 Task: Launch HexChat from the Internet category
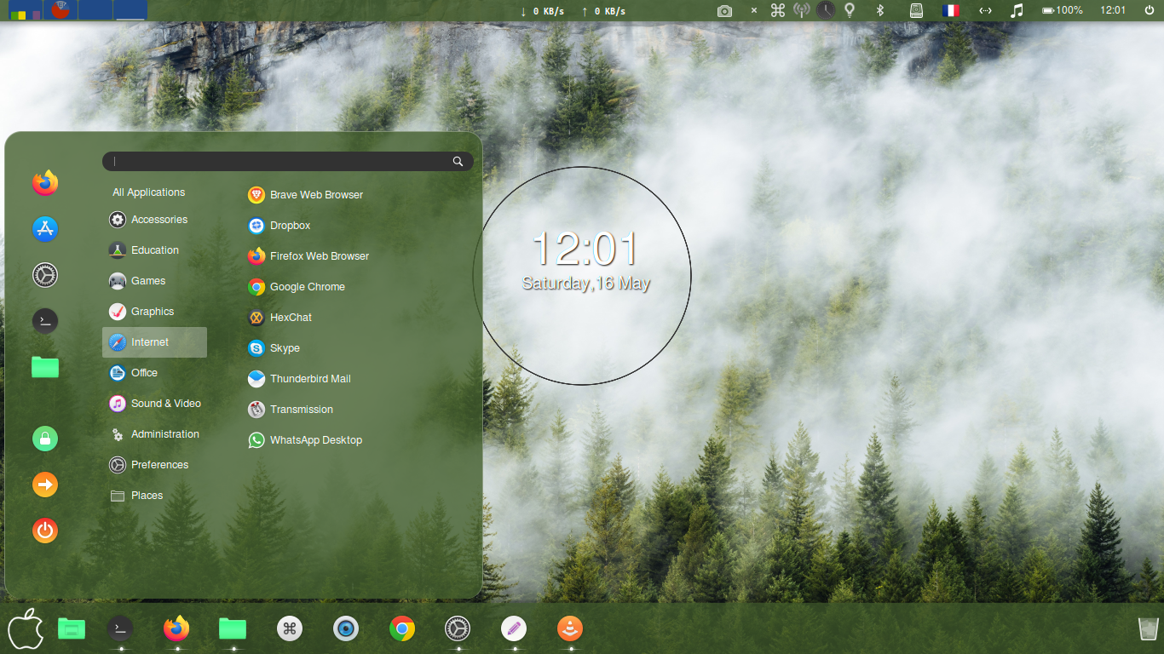pos(280,318)
